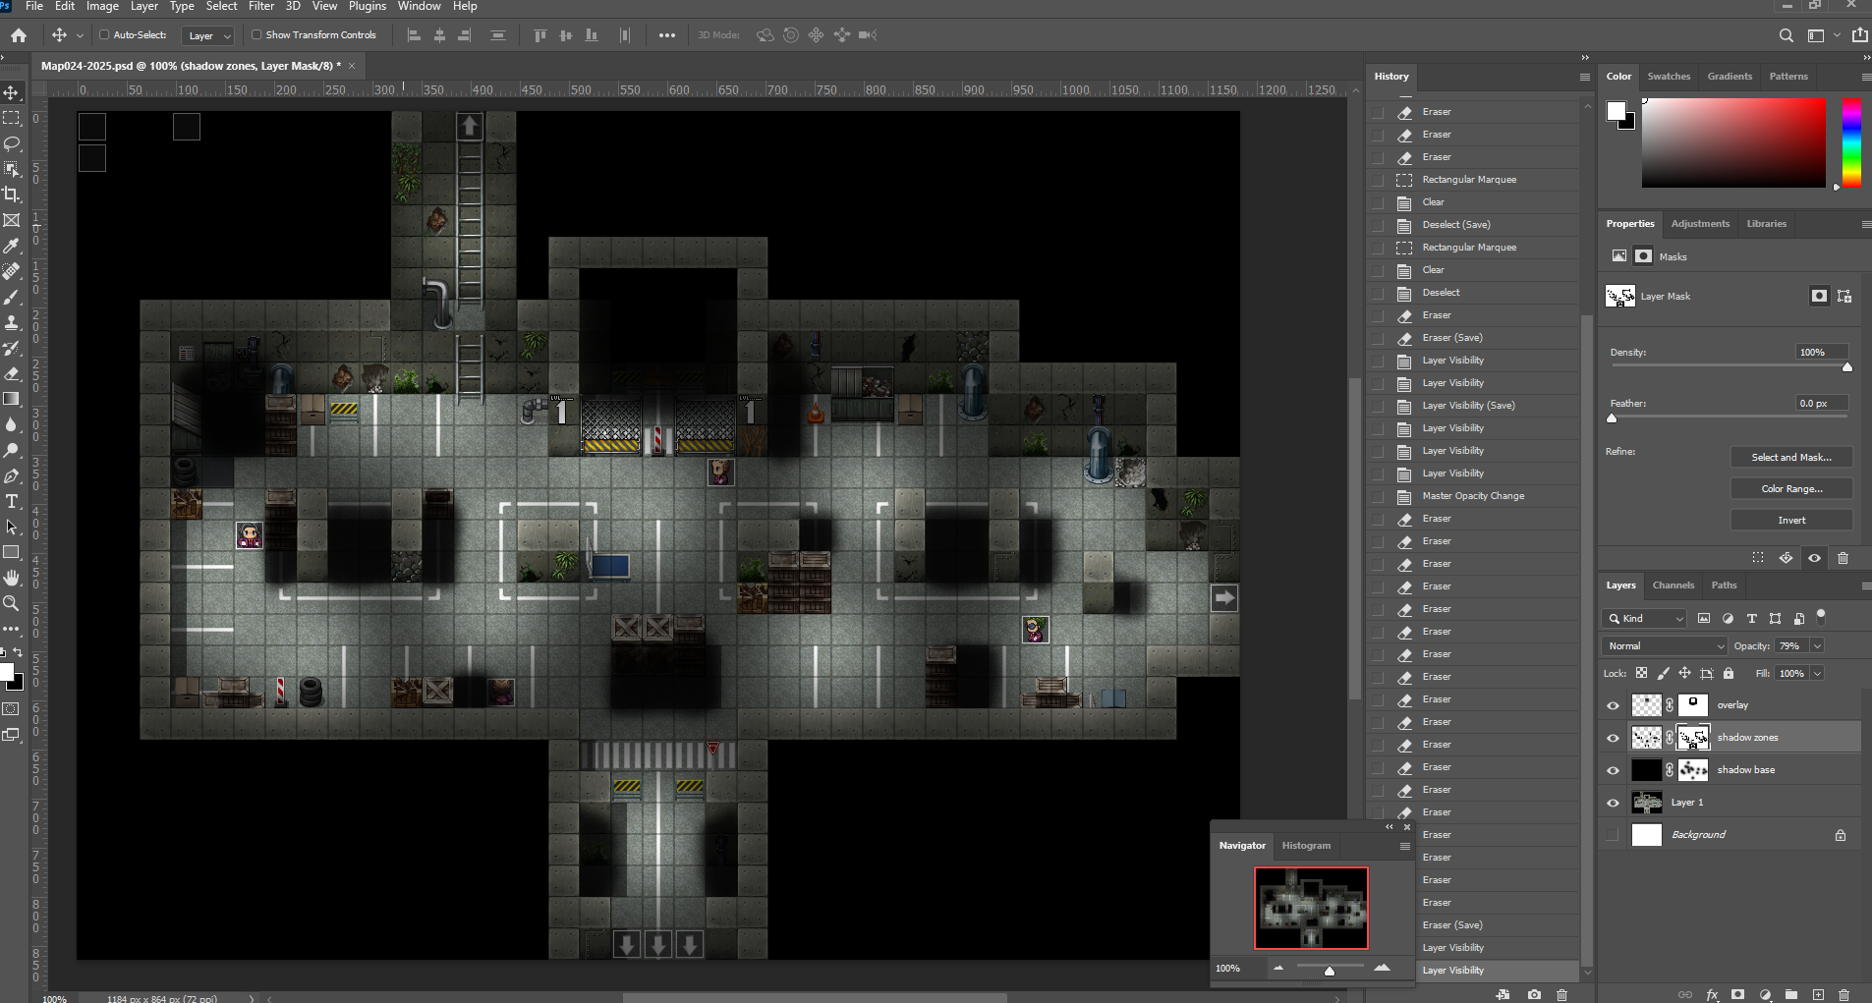Select the Blur tool
The width and height of the screenshot is (1872, 1003).
[12, 424]
